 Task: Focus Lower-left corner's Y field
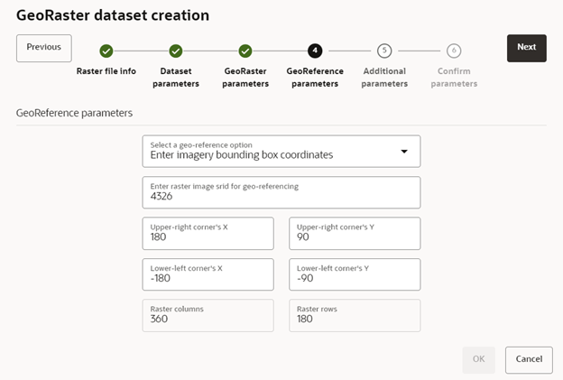355,274
